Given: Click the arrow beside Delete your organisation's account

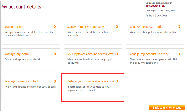Looking at the screenshot, I should click(x=117, y=81).
